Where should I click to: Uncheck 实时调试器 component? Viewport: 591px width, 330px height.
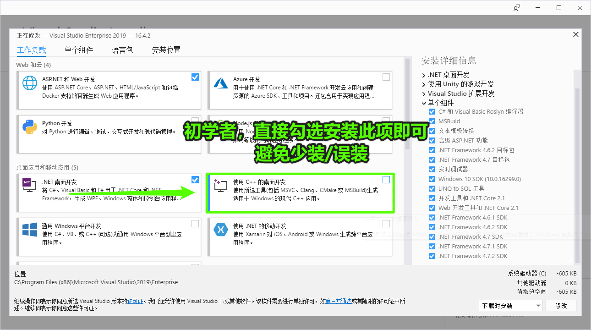click(432, 170)
